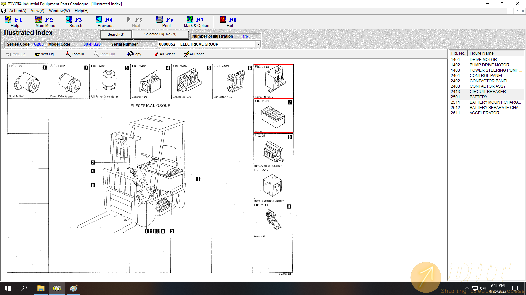Minimize the inner document window
The width and height of the screenshot is (526, 295).
pyautogui.click(x=510, y=11)
